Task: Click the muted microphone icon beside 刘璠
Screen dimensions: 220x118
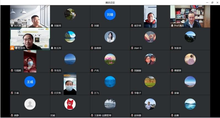Action: pos(92,26)
